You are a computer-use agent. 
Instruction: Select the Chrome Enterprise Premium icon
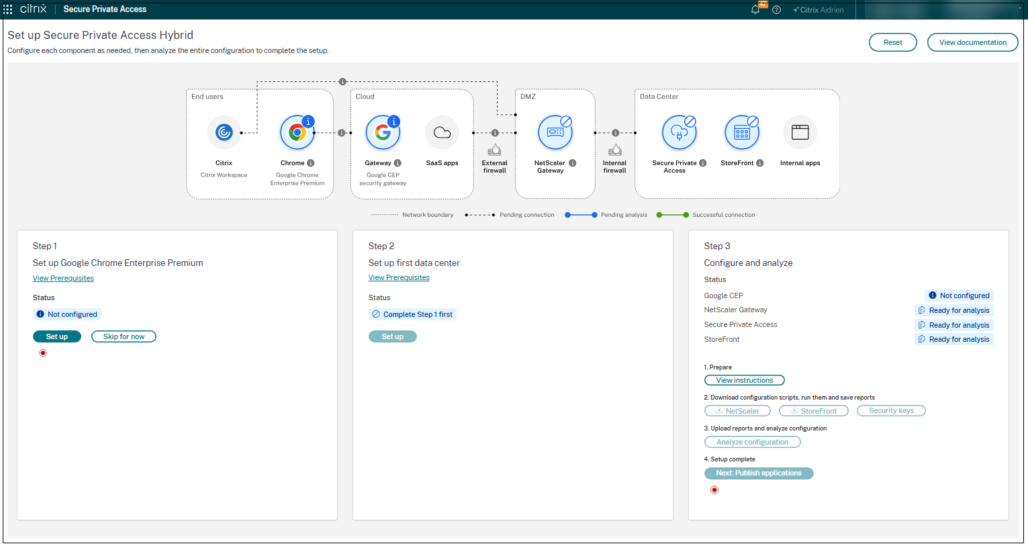tap(297, 133)
